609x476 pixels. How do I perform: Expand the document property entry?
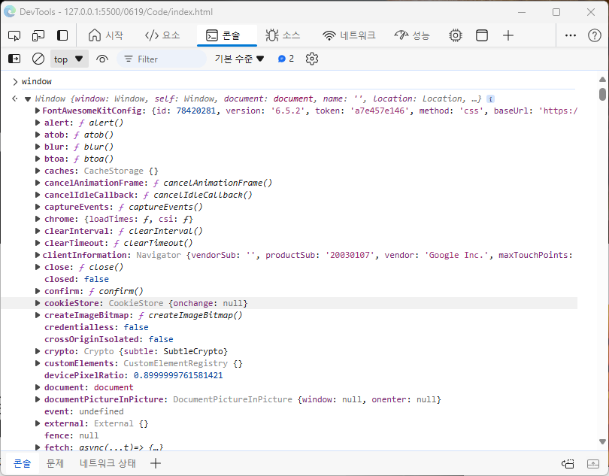point(38,387)
